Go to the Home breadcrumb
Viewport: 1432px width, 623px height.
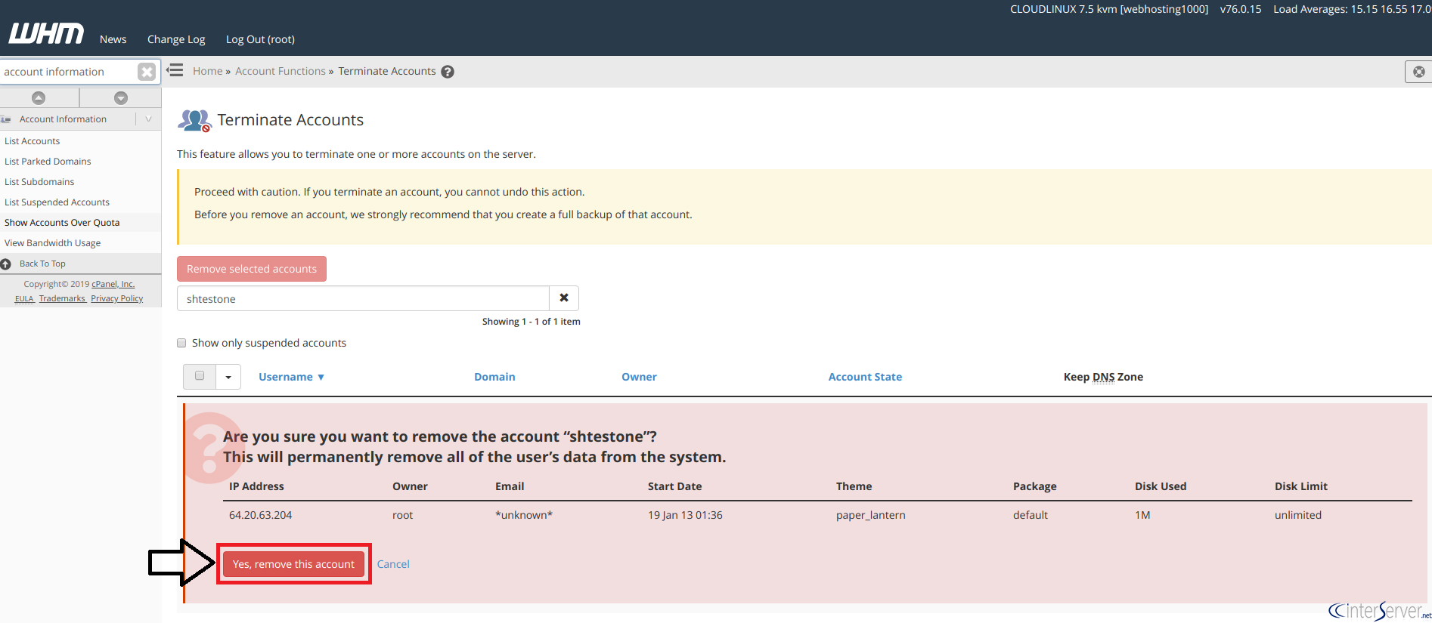(207, 71)
